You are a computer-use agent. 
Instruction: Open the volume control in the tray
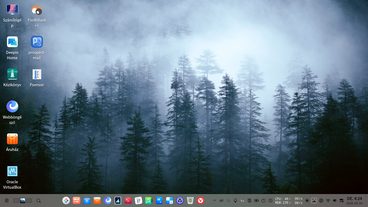click(335, 201)
